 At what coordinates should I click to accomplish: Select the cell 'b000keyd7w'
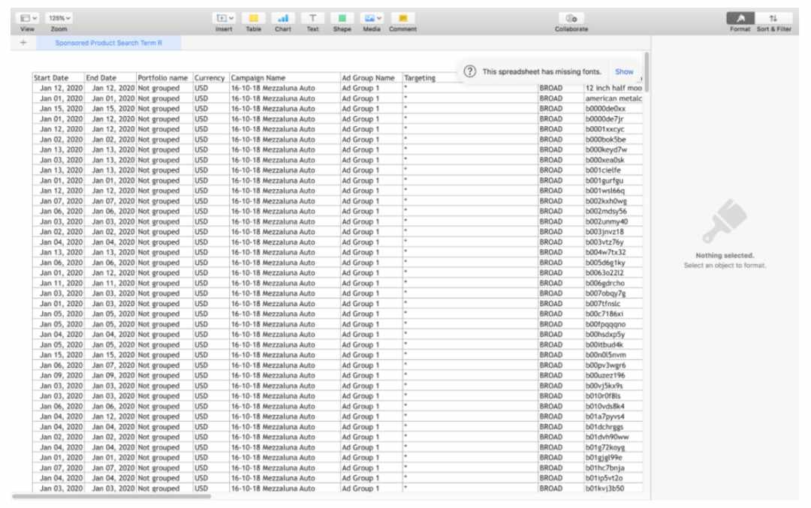614,149
